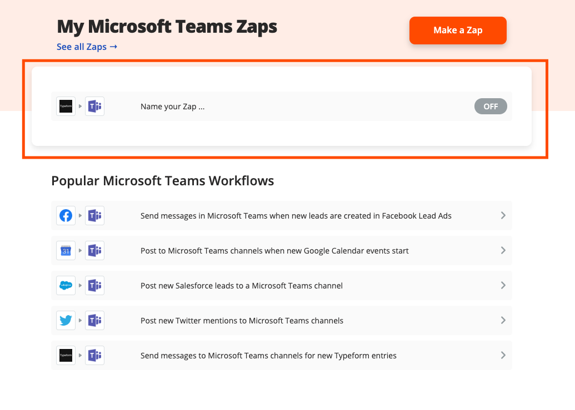Click the Teams icon beside the Twitter workflow
This screenshot has height=410, width=575.
[x=95, y=320]
